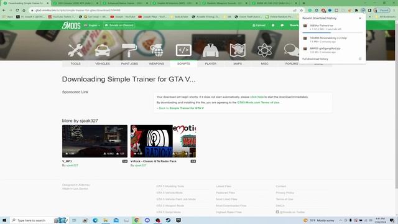Go back to Simple Trainer for GTA V

(x=180, y=108)
